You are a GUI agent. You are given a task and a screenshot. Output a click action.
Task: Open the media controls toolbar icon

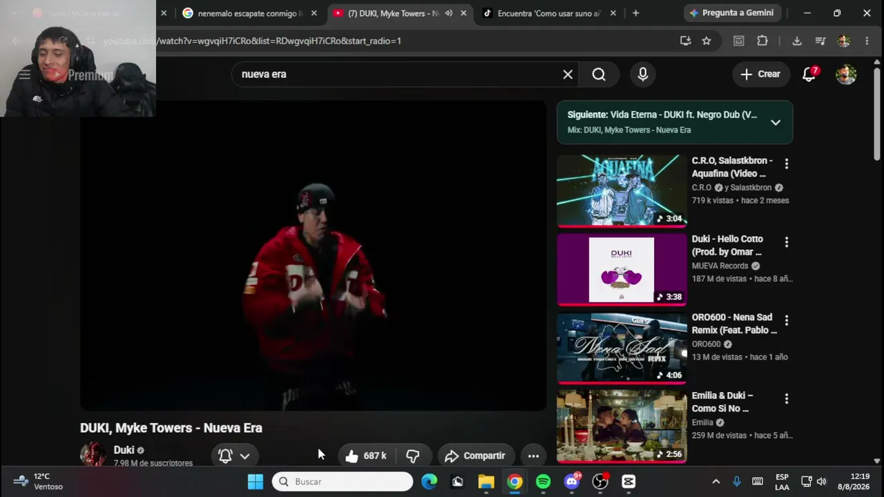coord(820,41)
